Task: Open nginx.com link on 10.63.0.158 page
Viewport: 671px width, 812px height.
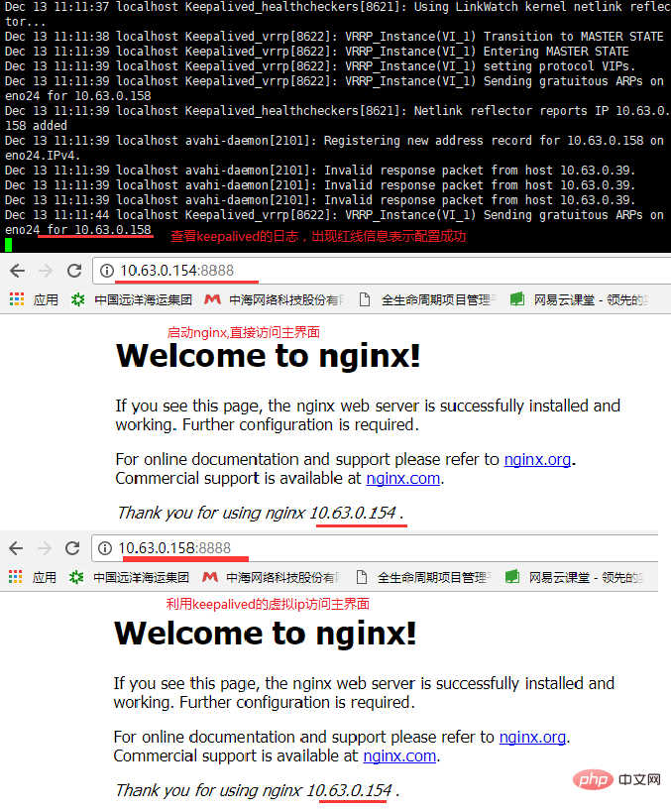Action: click(x=399, y=755)
